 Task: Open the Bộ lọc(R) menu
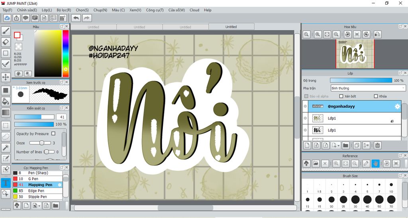[64, 10]
